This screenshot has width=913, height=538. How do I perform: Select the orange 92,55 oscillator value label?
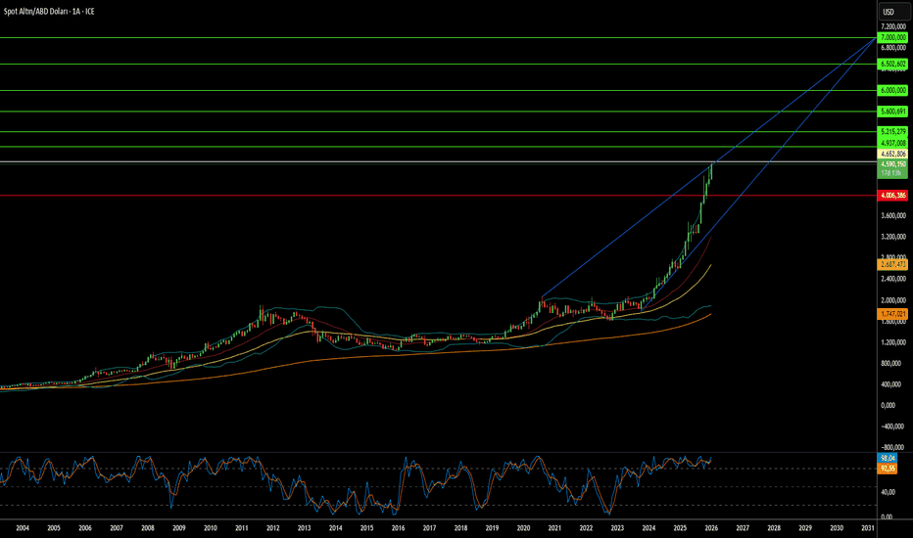[888, 469]
